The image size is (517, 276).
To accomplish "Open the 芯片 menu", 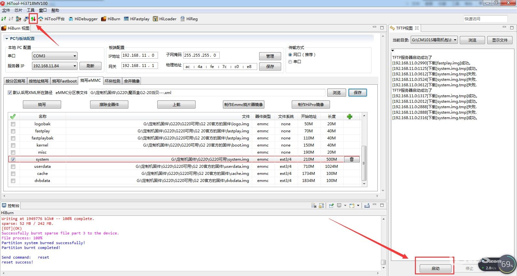I will (18, 10).
